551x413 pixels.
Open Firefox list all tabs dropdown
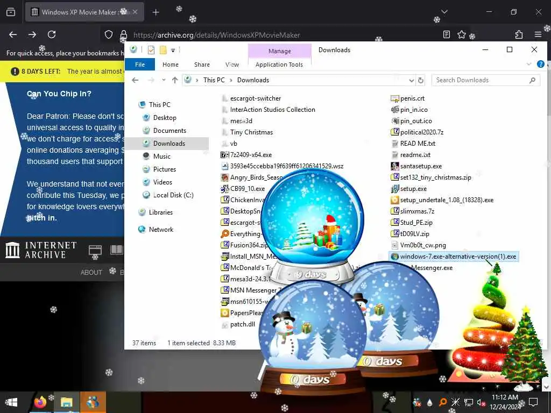(444, 12)
